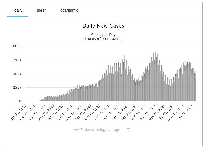Viewport: 203px width, 148px height.
Task: Click the 250k y-axis label
Action: click(18, 88)
